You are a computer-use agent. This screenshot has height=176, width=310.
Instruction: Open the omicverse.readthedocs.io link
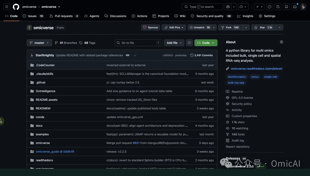[256, 69]
